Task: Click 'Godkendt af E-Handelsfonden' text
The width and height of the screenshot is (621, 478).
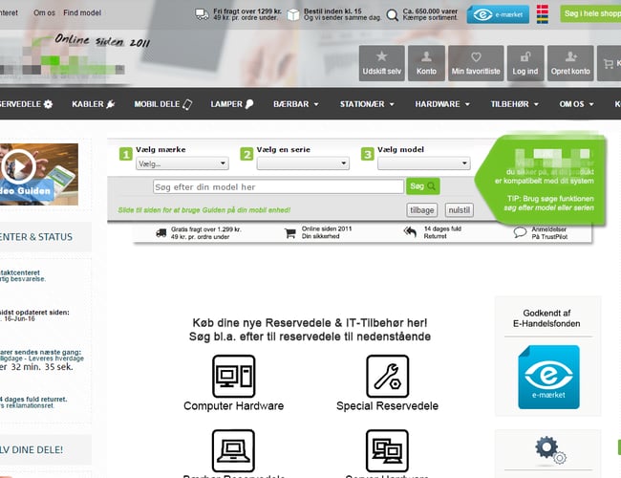Action: click(x=546, y=318)
